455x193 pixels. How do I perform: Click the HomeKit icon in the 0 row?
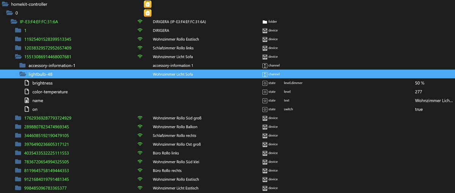tap(147, 13)
